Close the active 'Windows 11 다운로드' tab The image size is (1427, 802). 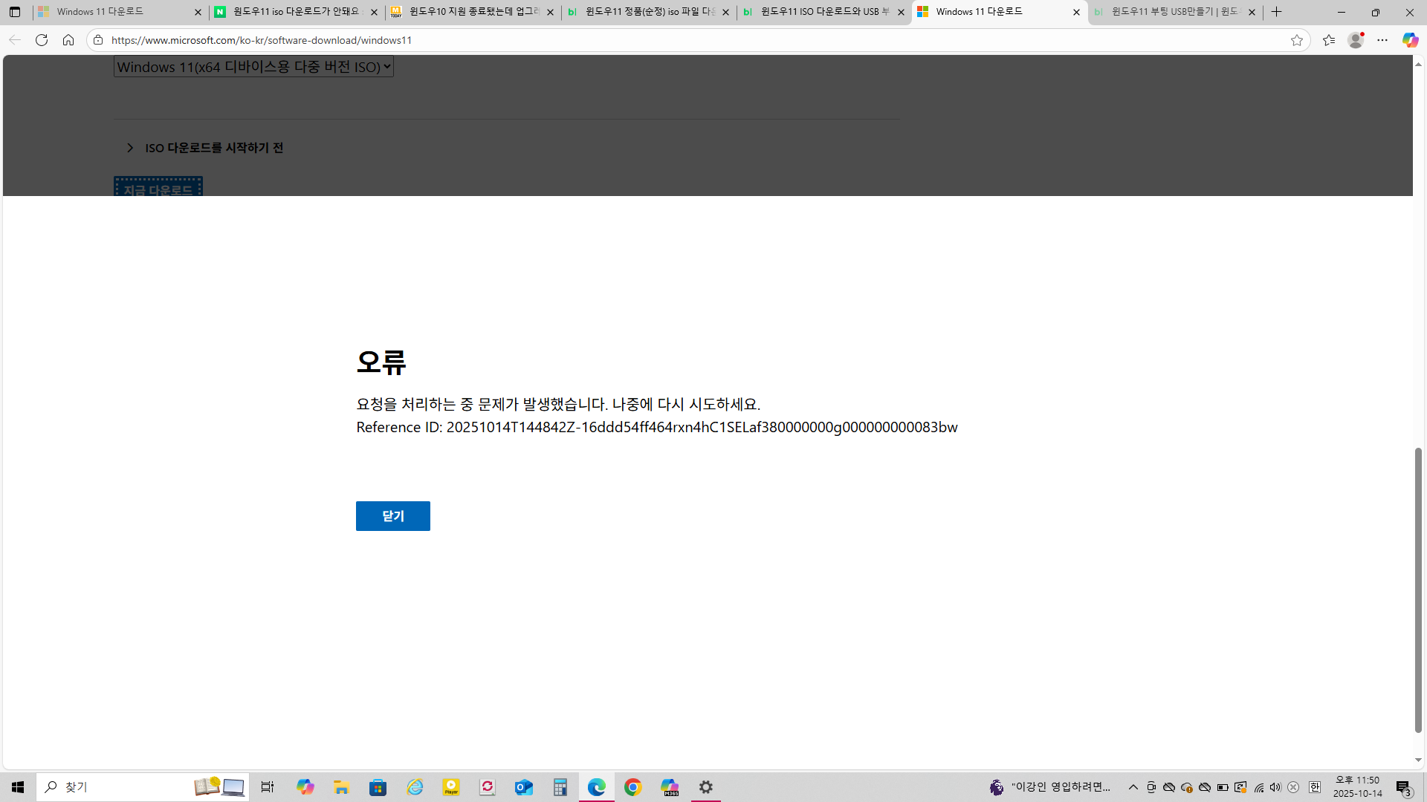(x=1076, y=12)
